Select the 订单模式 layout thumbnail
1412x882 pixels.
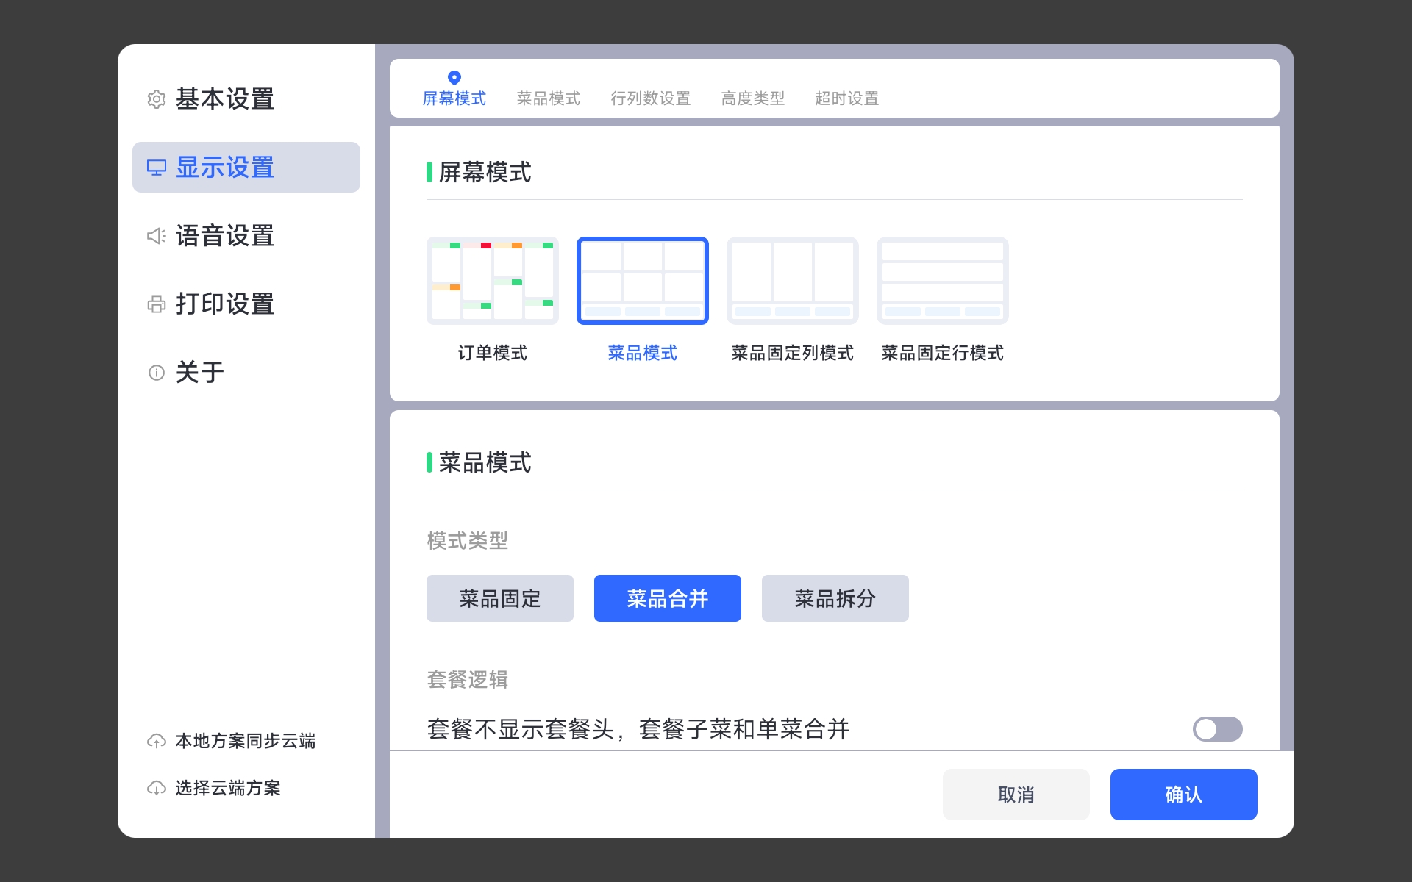pos(492,281)
